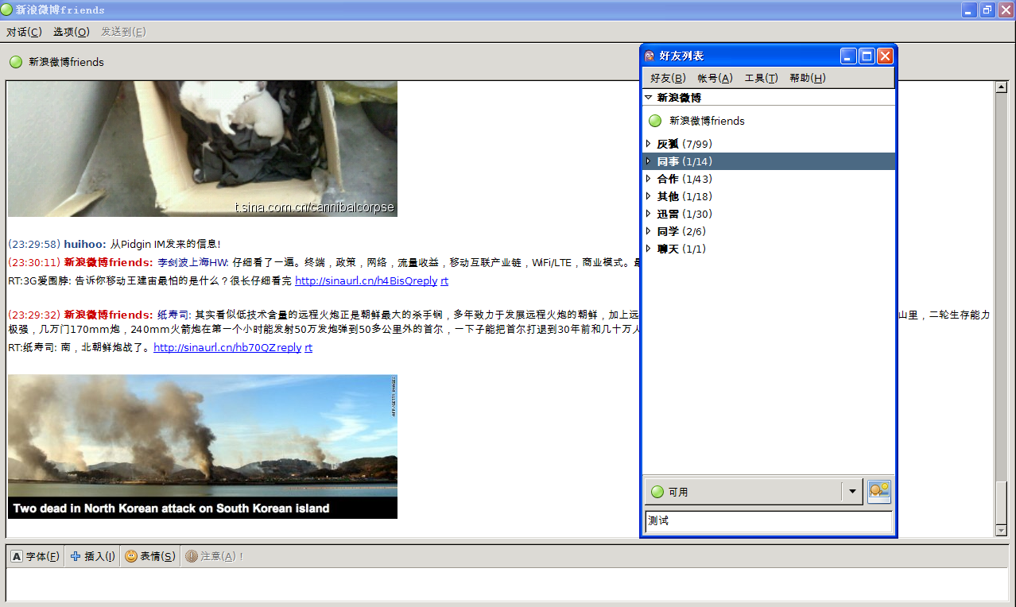Viewport: 1016px width, 607px height.
Task: Click the Pidgin icon in 好友列表 title bar
Action: click(650, 56)
